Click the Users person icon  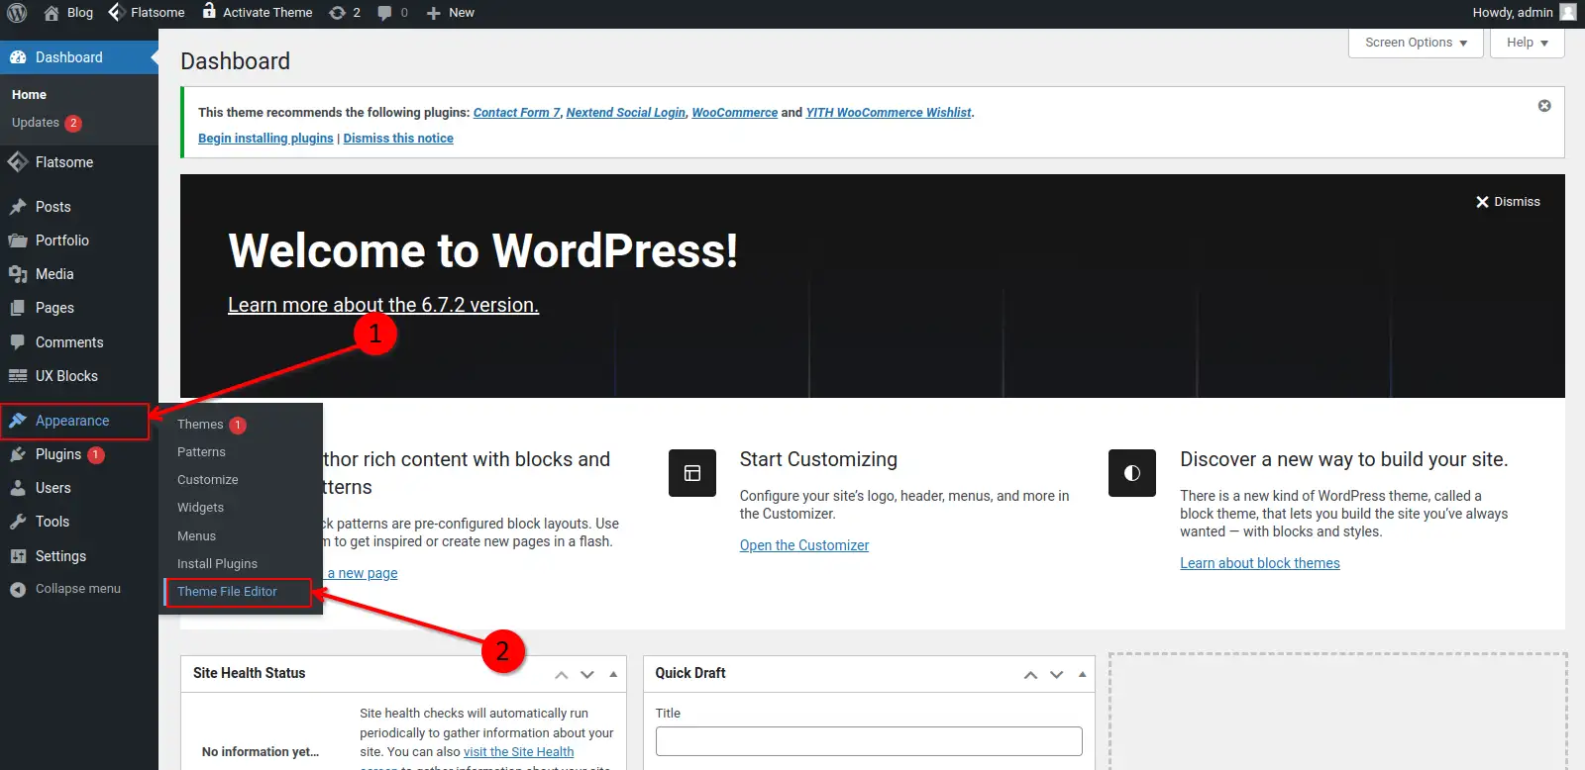click(x=18, y=488)
